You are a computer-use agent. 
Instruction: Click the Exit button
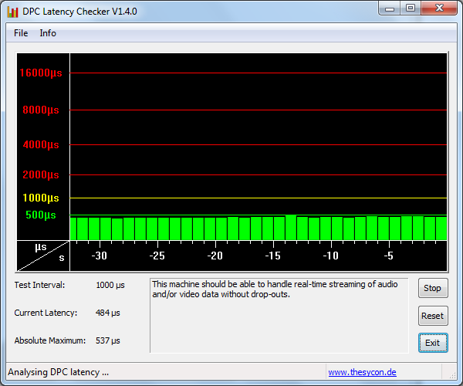432,343
